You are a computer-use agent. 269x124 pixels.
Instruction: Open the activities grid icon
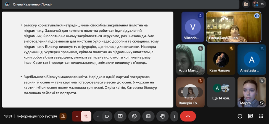tap(261, 116)
